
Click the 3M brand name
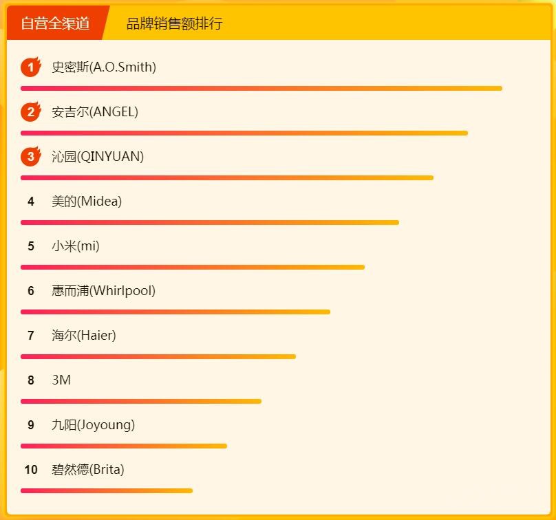coord(61,380)
